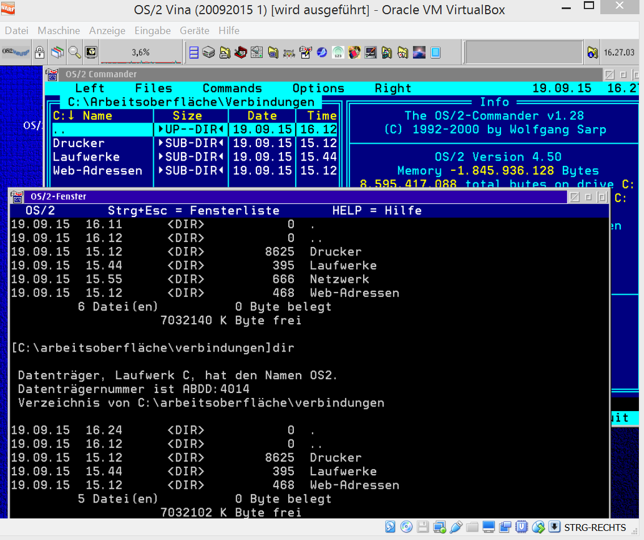Open the monitor with pen icon
This screenshot has height=540, width=644.
coord(371,53)
